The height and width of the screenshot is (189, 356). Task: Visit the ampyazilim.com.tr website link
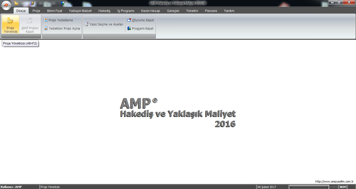[x=334, y=181]
